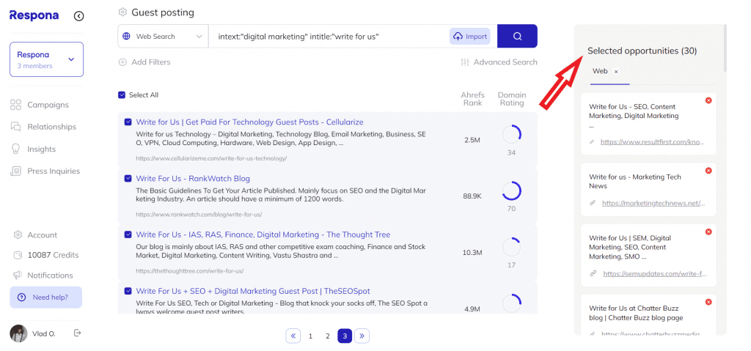Click the Need help? button
This screenshot has width=751, height=351.
[46, 298]
